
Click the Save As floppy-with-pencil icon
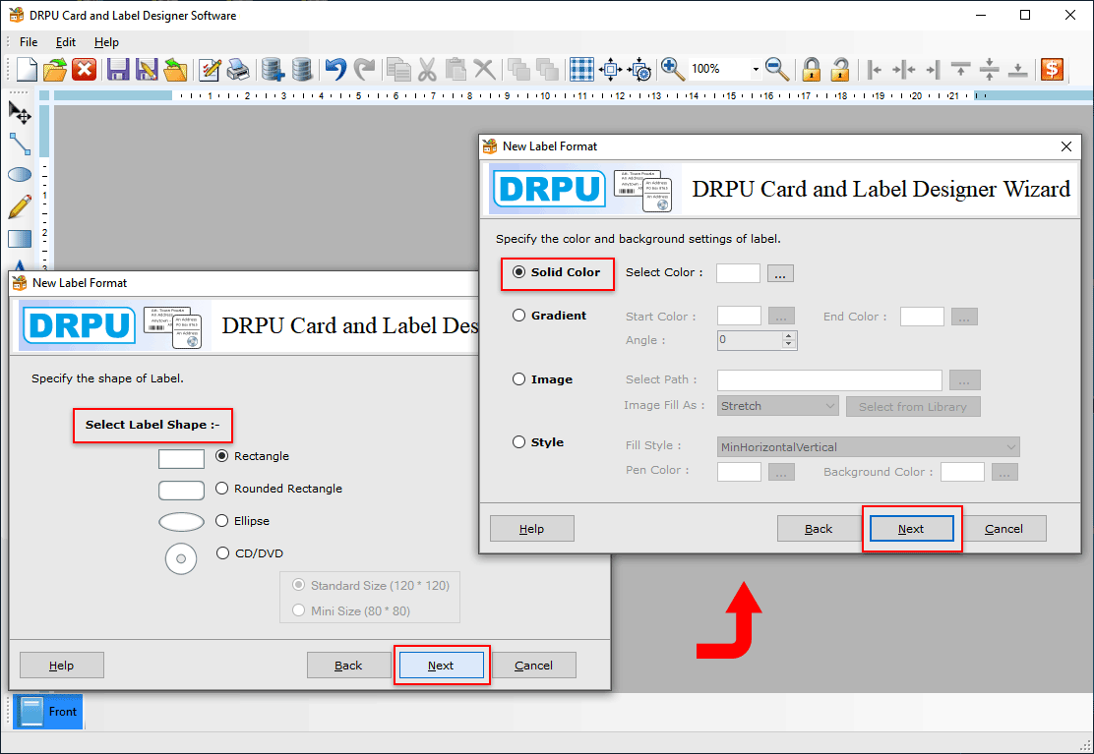coord(147,69)
